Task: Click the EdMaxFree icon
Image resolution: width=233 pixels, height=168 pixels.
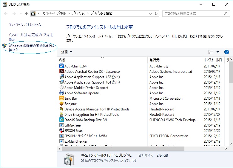Action: (x=61, y=125)
